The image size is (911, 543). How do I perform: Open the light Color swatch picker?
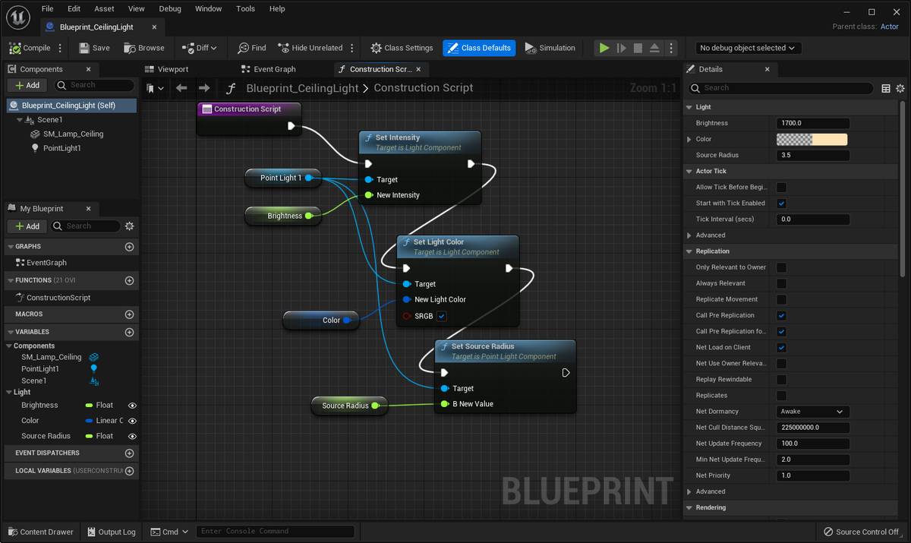812,139
